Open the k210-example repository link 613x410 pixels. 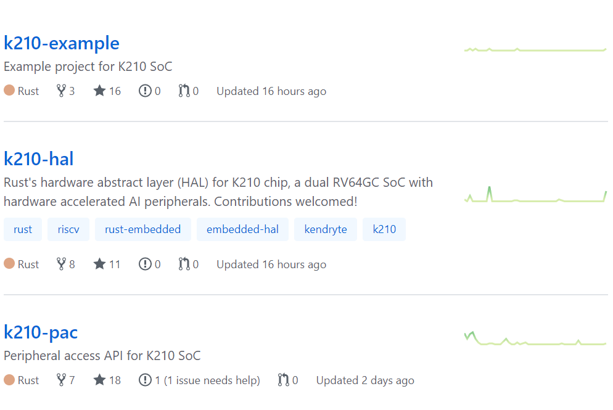[62, 43]
